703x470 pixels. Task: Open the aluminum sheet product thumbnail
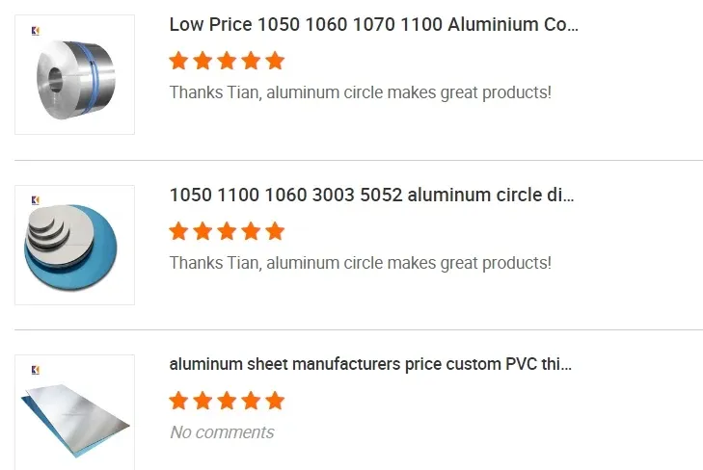coord(74,412)
